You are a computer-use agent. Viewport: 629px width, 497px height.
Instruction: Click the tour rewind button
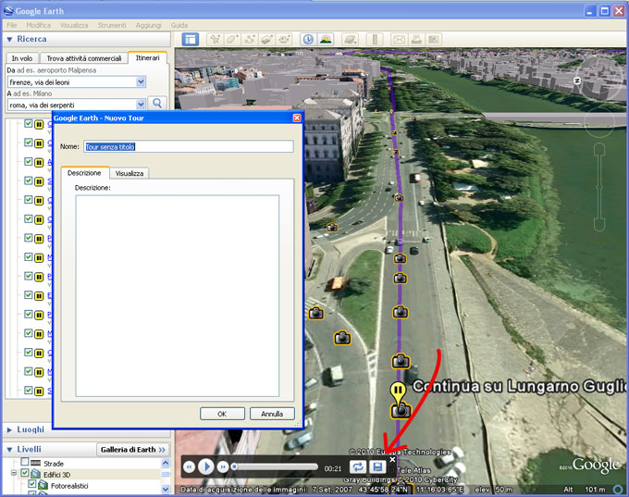[x=189, y=466]
